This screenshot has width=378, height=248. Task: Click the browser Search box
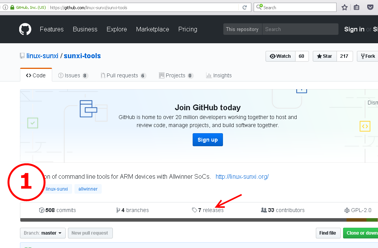295,7
